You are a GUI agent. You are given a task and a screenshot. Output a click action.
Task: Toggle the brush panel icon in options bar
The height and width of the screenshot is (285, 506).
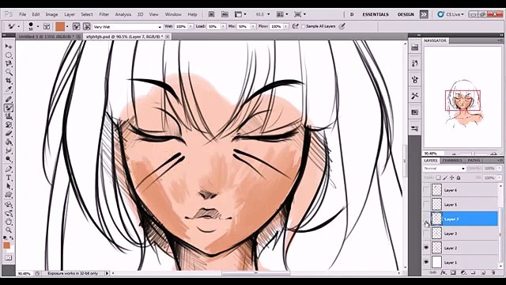47,26
